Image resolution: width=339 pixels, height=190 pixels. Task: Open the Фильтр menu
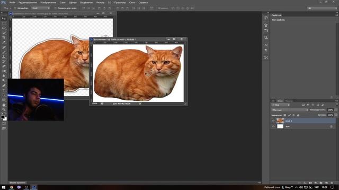[100, 3]
